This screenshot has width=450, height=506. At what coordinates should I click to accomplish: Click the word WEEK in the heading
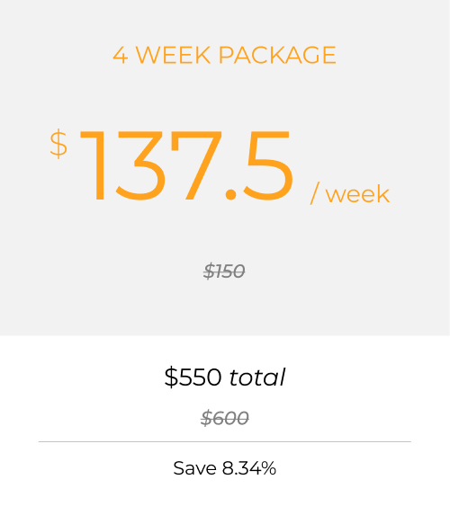(x=173, y=55)
